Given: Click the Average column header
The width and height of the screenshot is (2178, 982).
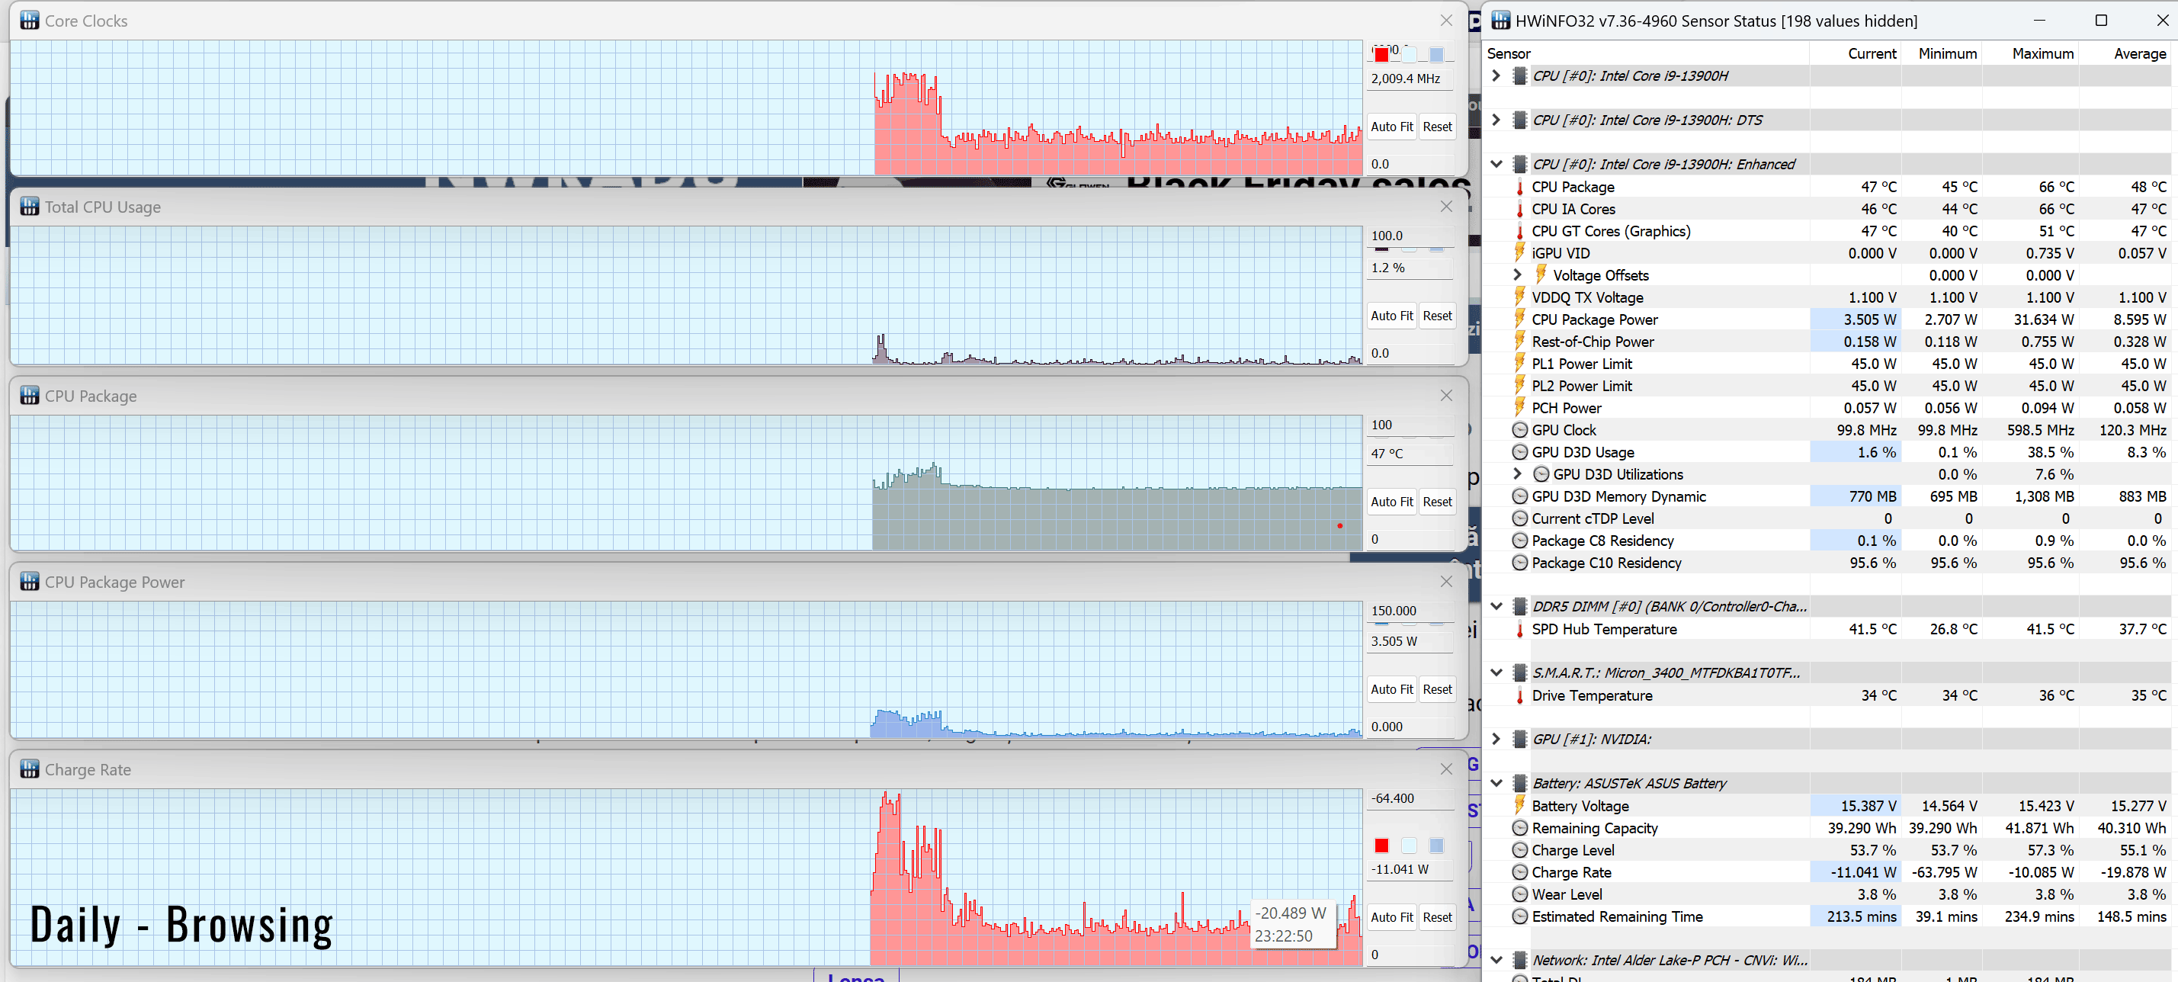Looking at the screenshot, I should (2125, 53).
